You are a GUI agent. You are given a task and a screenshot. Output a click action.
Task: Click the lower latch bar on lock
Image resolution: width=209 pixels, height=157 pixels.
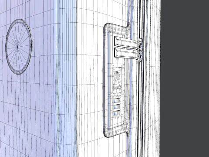point(128,54)
